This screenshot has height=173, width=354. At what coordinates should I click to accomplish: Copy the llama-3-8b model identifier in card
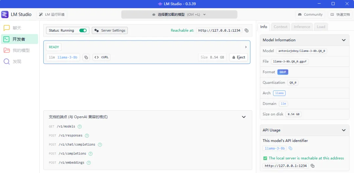pyautogui.click(x=86, y=57)
